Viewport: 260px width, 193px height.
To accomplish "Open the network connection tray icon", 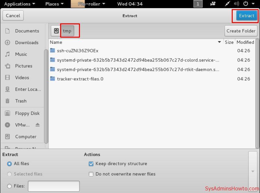I will 227,4.
